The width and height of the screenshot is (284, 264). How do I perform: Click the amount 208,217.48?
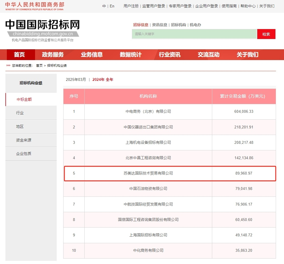pos(244,142)
